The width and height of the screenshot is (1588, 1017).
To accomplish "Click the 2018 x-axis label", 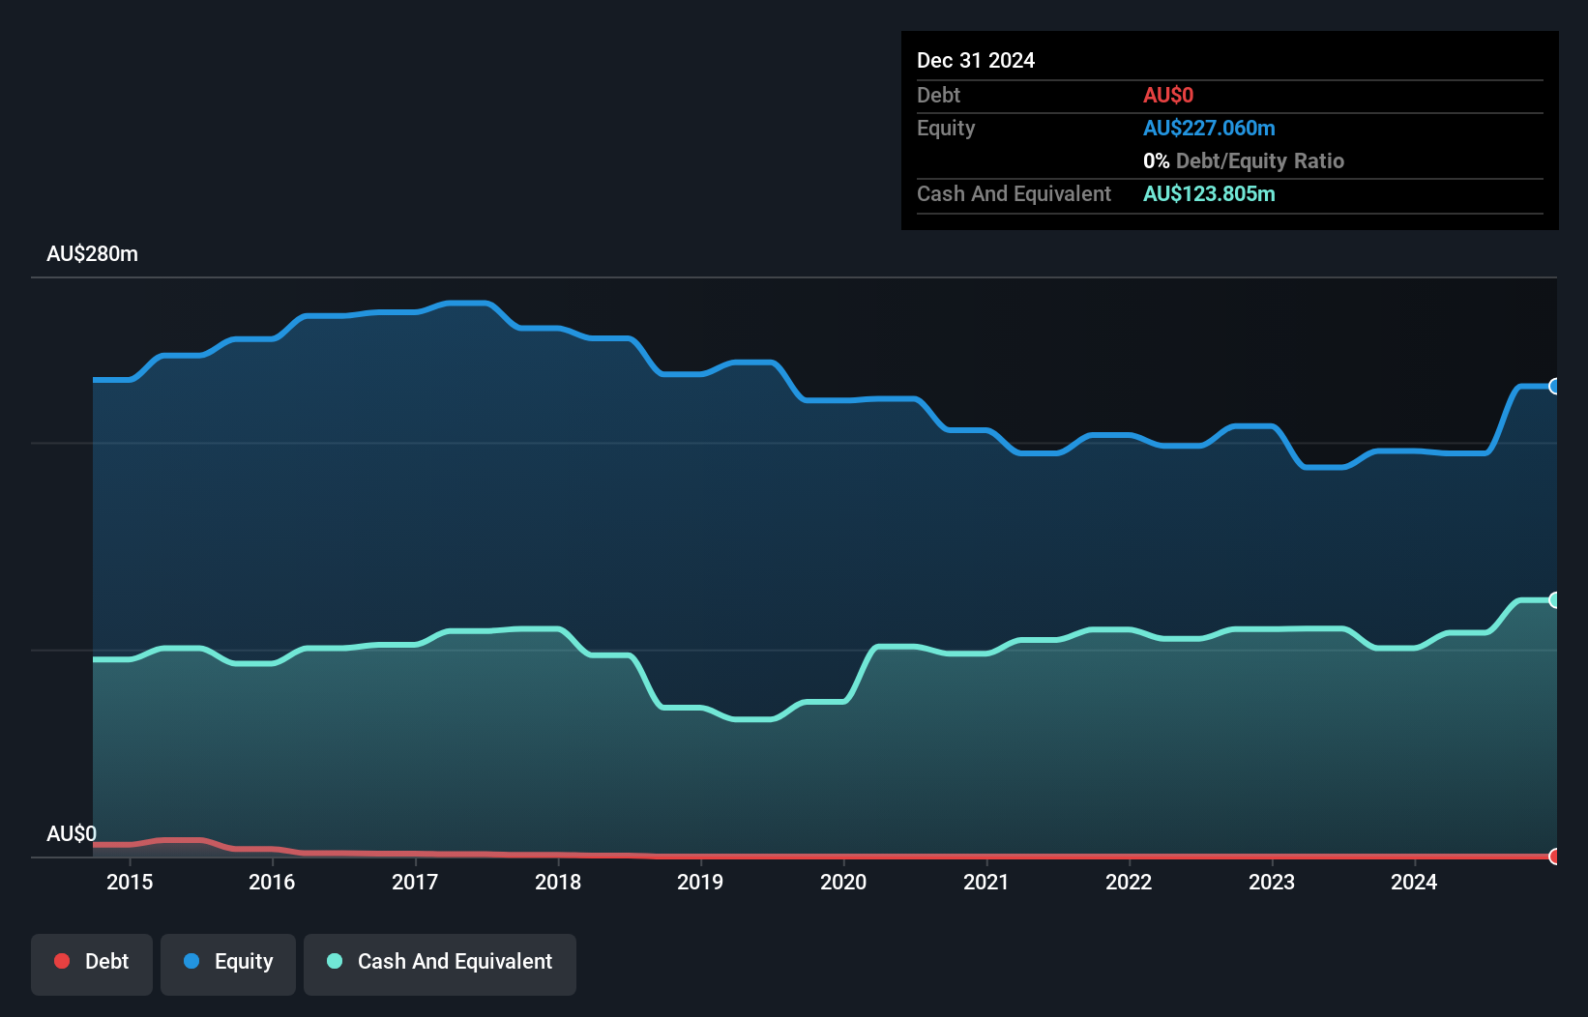I will 558,883.
